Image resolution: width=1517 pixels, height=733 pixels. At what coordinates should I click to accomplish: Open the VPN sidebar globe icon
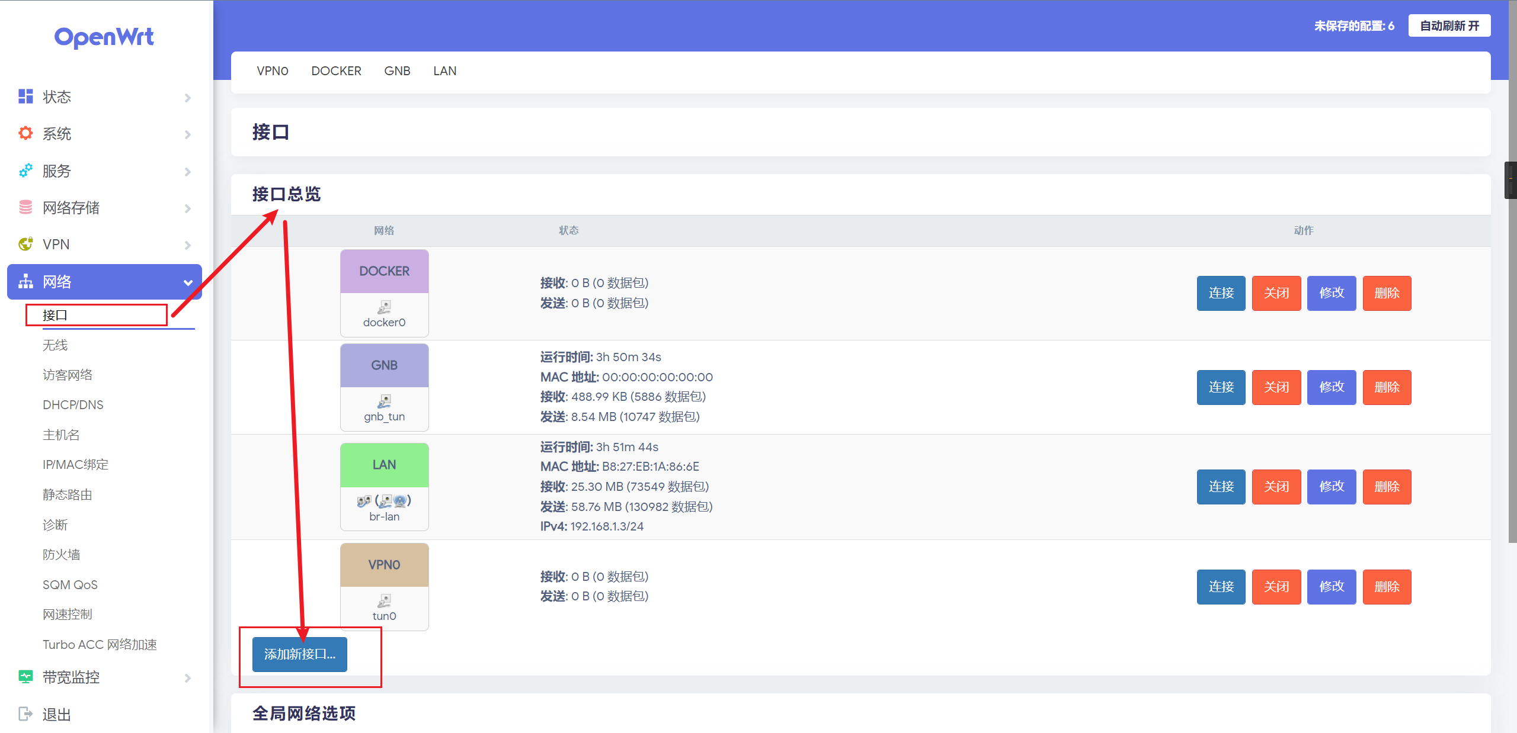(25, 244)
